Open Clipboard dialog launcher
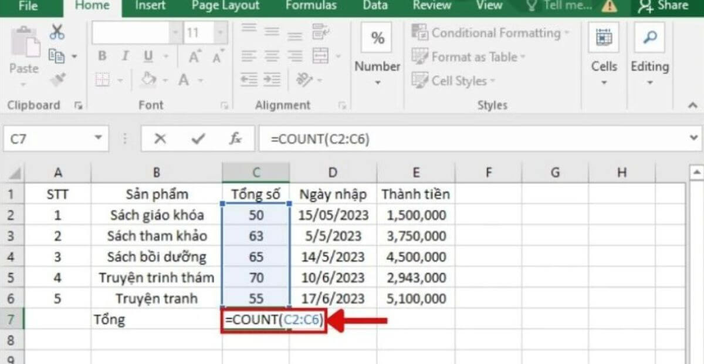Screen dimensions: 704x364 [x=78, y=106]
